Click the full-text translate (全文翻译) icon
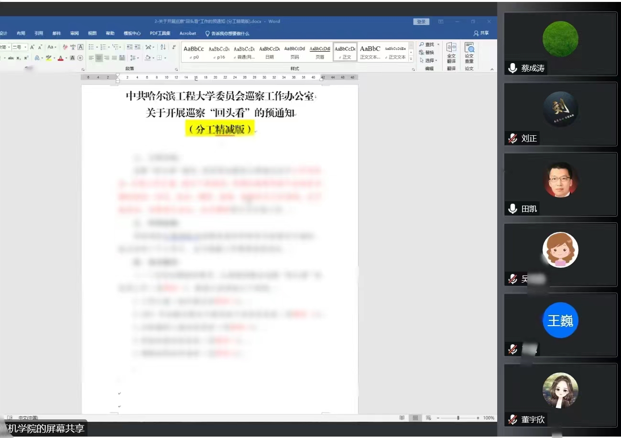621x438 pixels. 451,52
